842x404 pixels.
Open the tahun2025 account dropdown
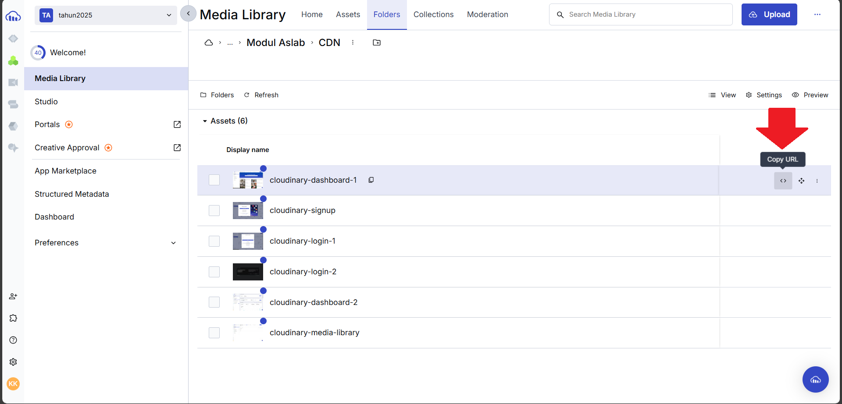click(x=106, y=15)
